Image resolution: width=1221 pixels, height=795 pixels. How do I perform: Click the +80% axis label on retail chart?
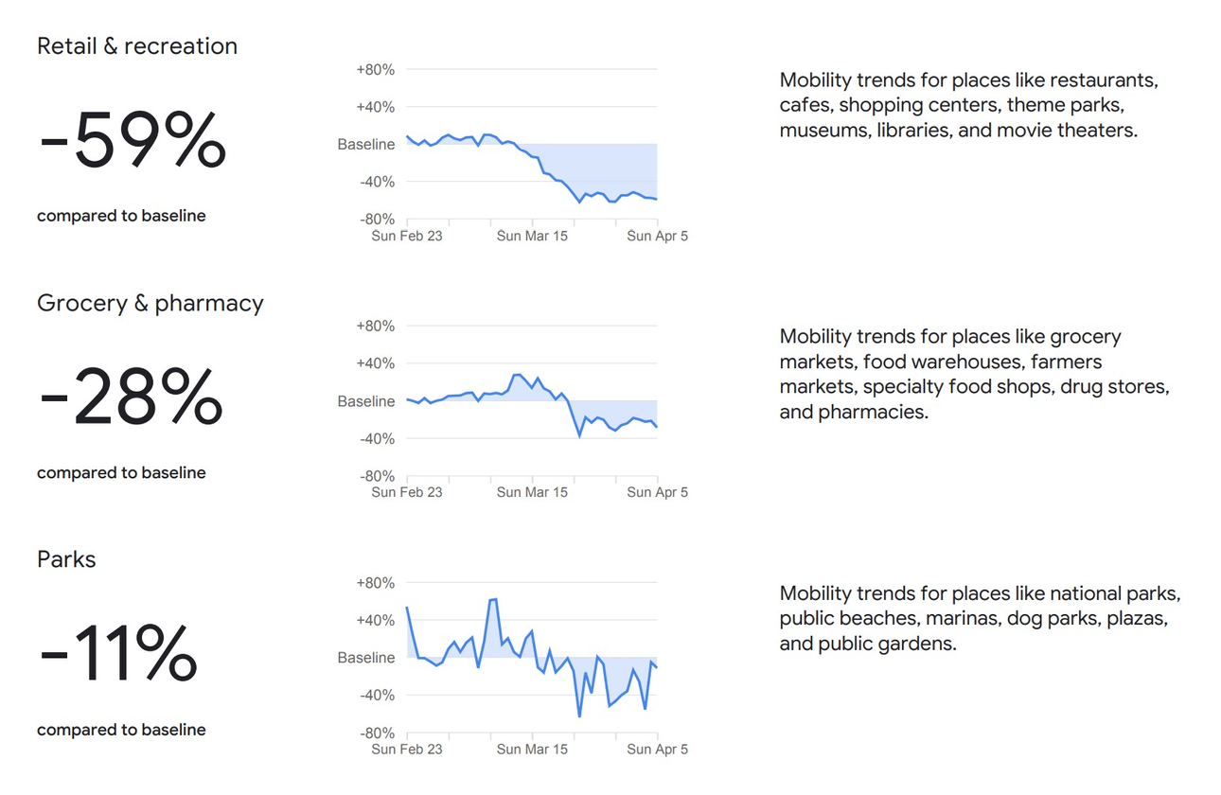375,70
